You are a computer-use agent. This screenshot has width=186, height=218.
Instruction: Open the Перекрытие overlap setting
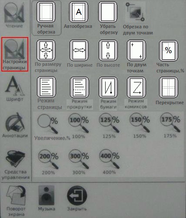pyautogui.click(x=169, y=88)
